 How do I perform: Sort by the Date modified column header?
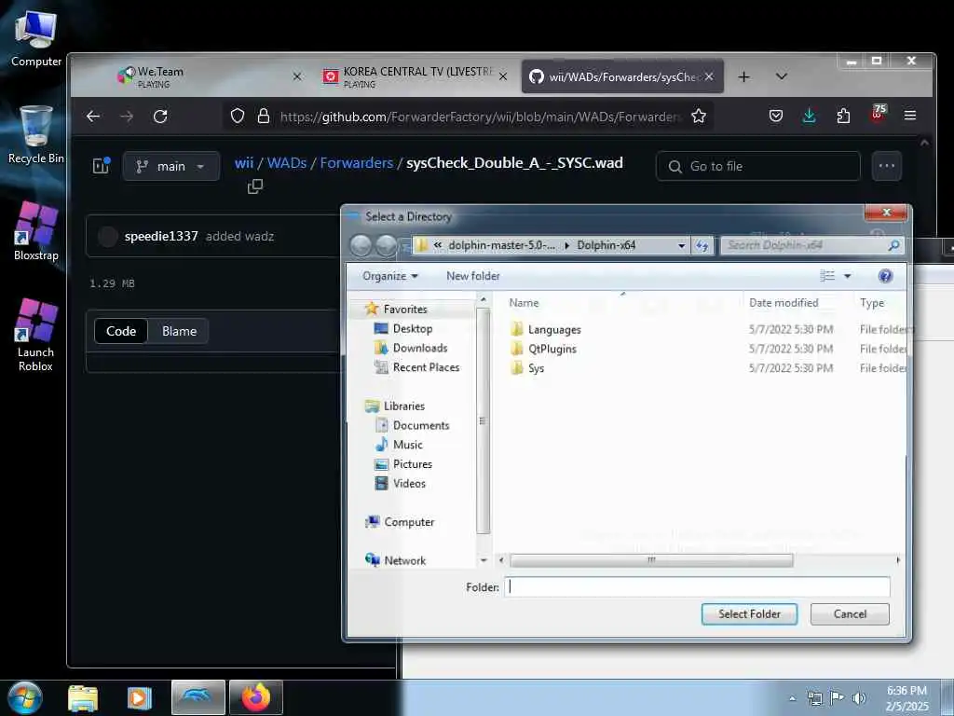pos(783,303)
